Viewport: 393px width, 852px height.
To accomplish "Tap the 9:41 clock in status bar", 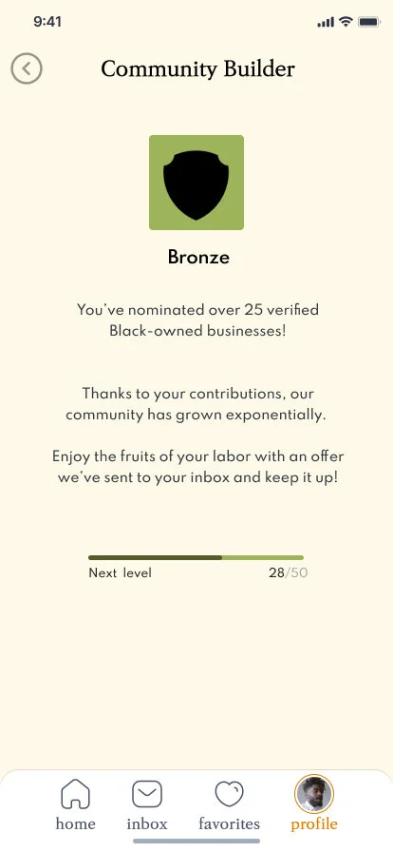I will click(47, 22).
